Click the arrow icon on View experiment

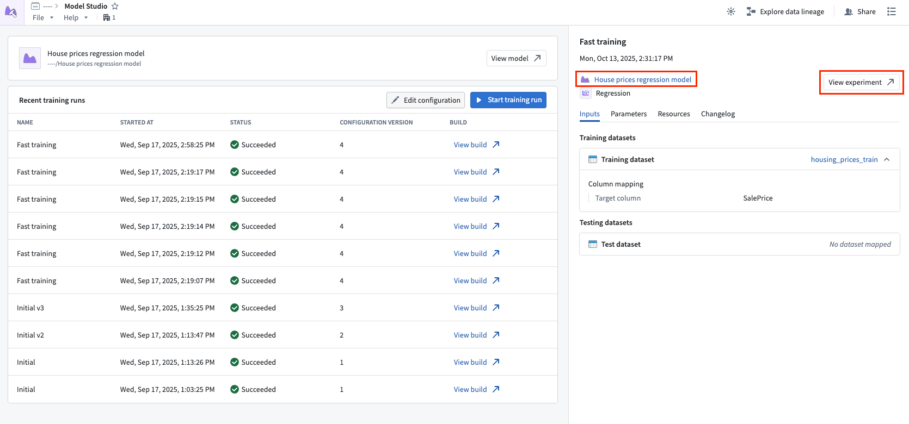(x=890, y=82)
